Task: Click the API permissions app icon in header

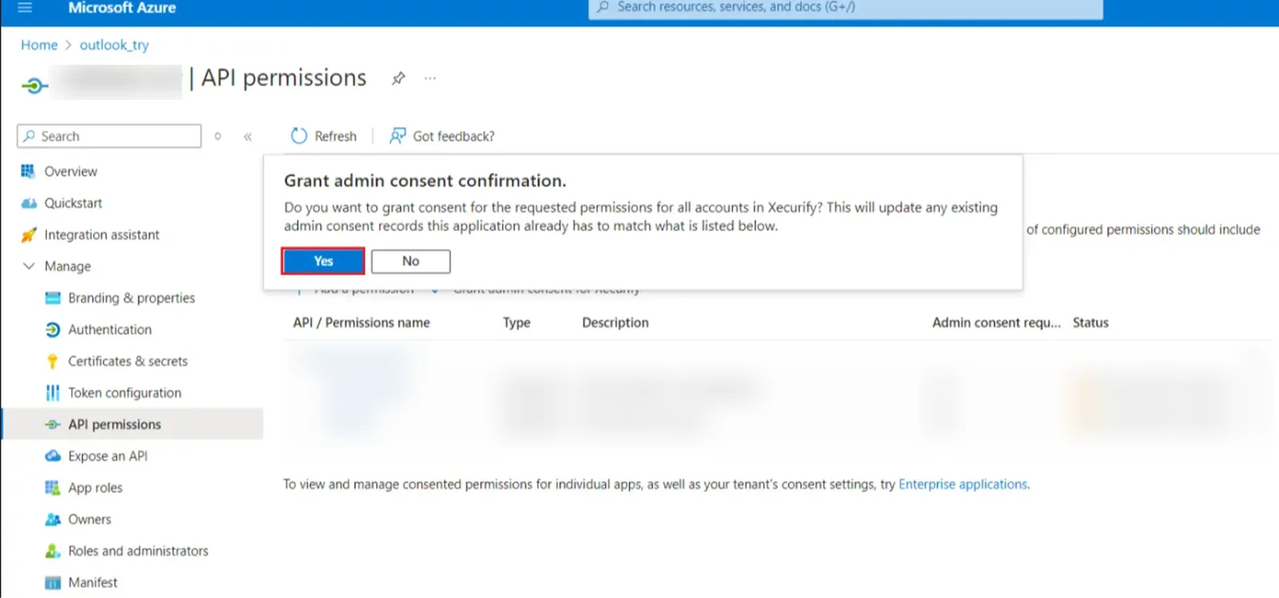Action: (x=34, y=85)
